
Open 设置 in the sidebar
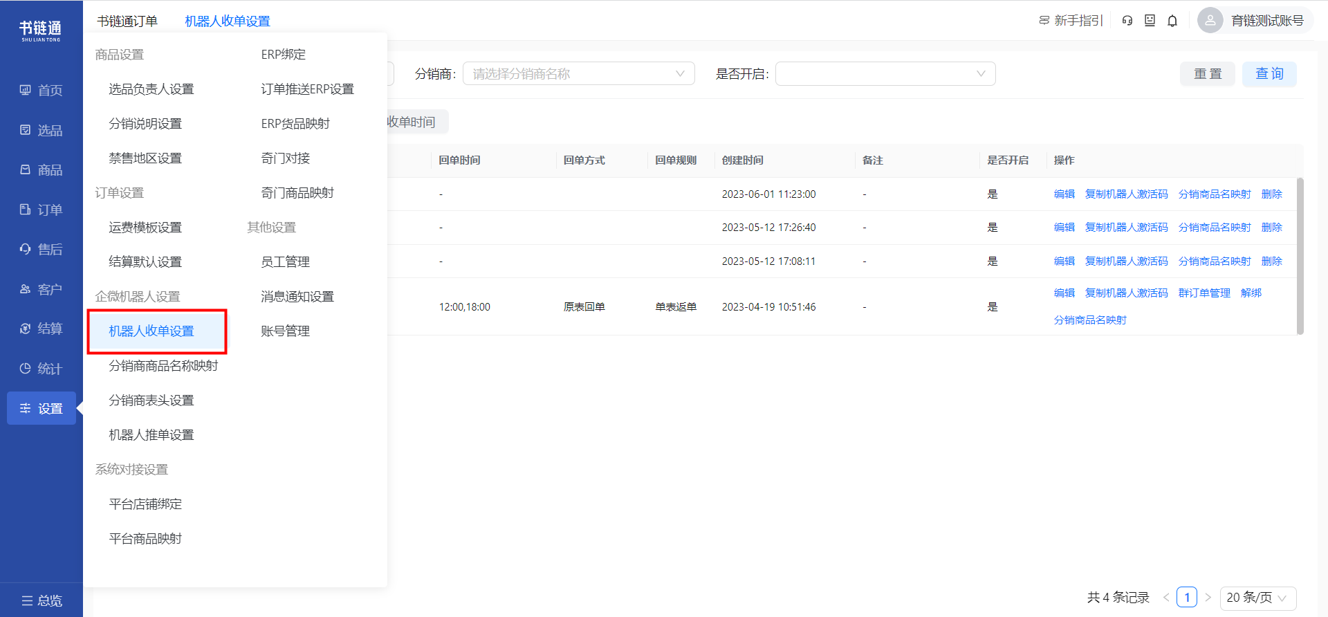41,408
